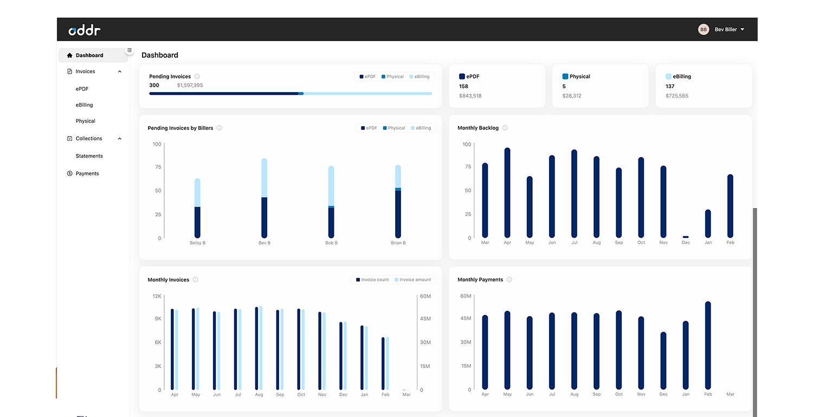Screen dimensions: 813x417
Task: Click info icon next to Monthly Backlog
Action: click(505, 128)
